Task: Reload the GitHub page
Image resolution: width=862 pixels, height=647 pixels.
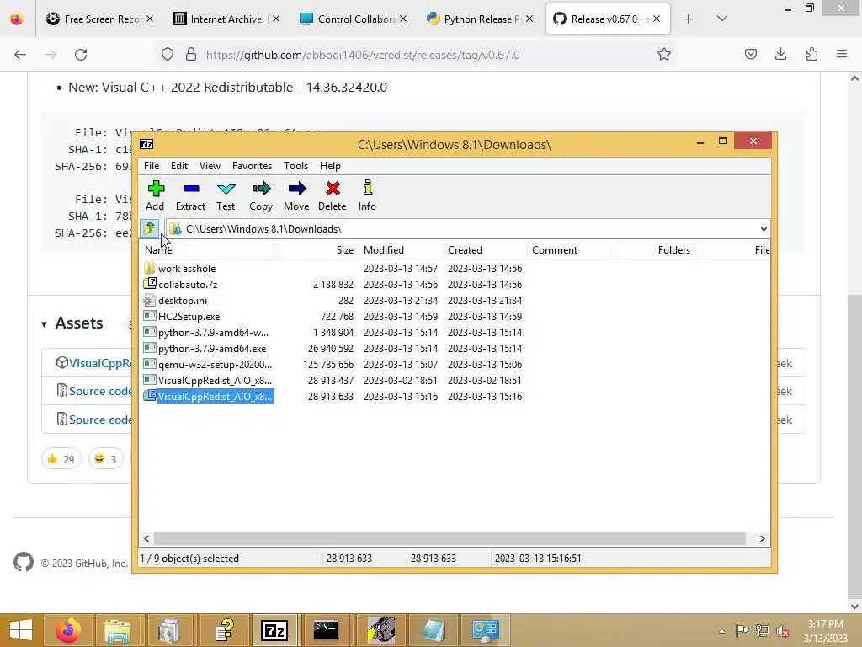Action: (x=81, y=55)
